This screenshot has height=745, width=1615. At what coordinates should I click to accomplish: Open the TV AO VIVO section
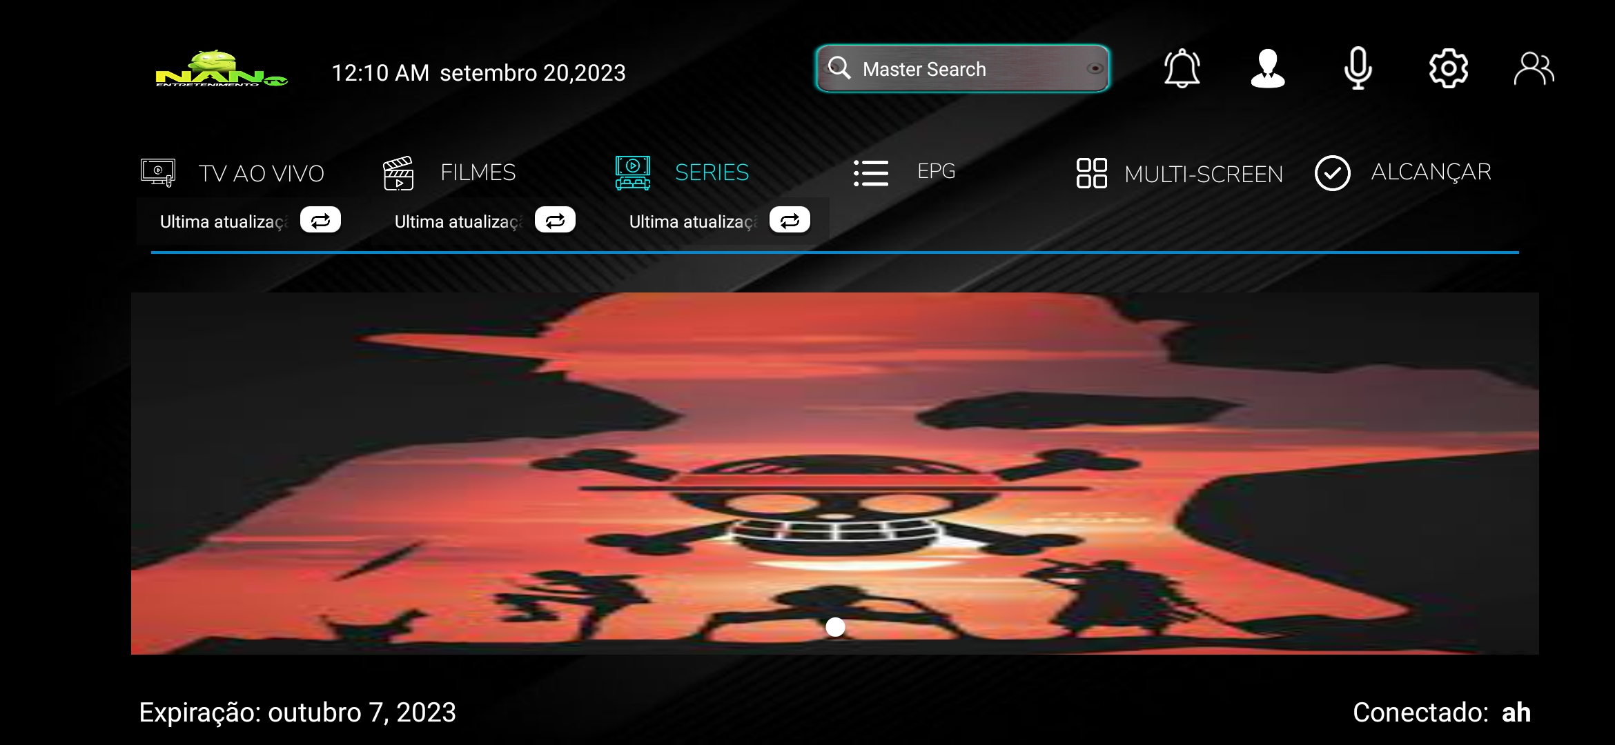pos(262,173)
